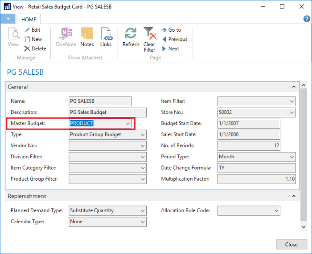Clear Filter on the page
The height and width of the screenshot is (254, 312).
point(150,40)
